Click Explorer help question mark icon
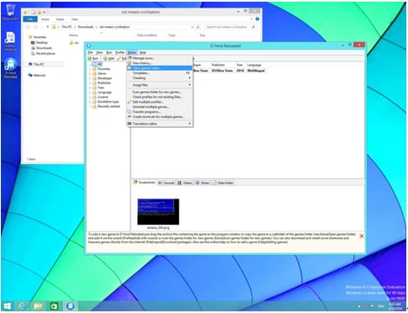The image size is (408, 313). [257, 19]
